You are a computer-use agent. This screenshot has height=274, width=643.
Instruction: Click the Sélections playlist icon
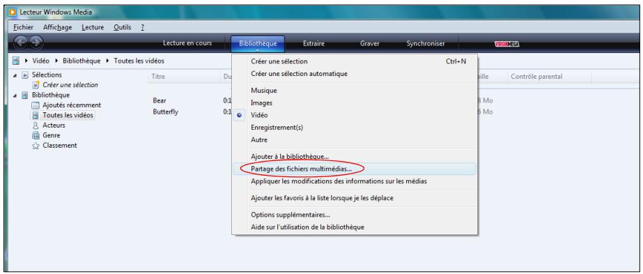tap(25, 75)
